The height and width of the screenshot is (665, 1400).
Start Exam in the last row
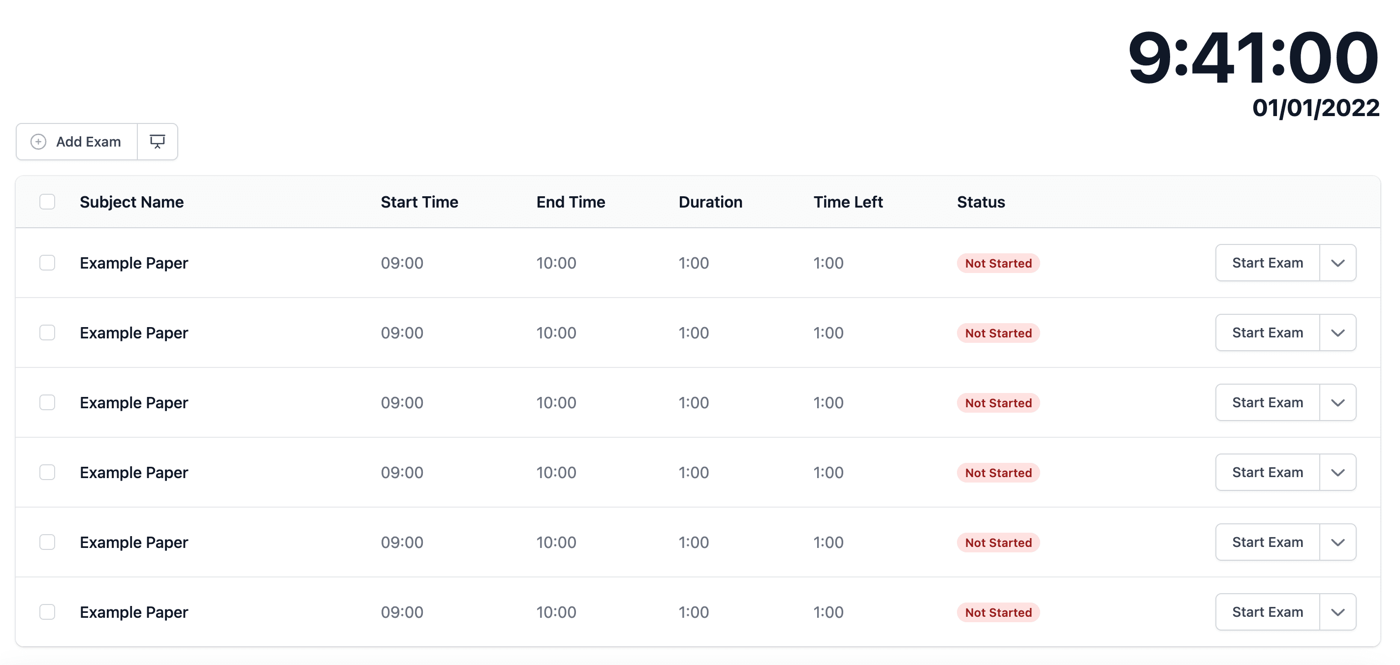pyautogui.click(x=1268, y=612)
